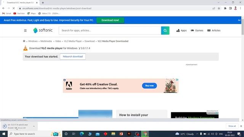
Task: Go to the VLC Media Player breadcrumb
Action: click(x=73, y=41)
